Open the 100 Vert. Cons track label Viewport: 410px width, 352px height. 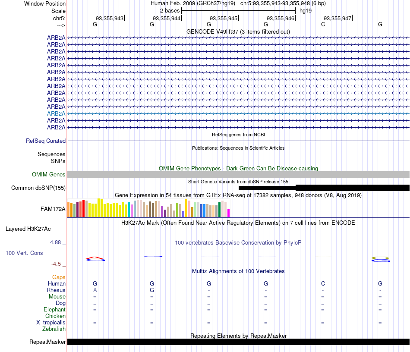24,253
